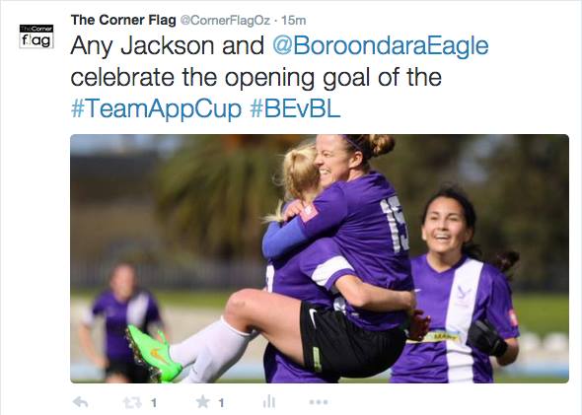Click the retweet count number 1
582x415 pixels.
pyautogui.click(x=154, y=403)
